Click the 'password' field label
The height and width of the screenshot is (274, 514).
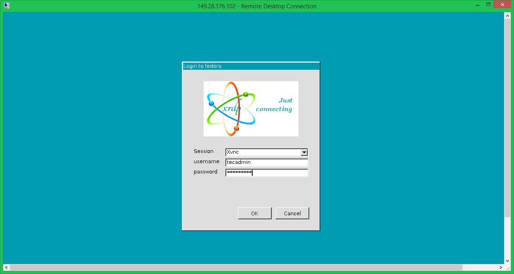(206, 172)
